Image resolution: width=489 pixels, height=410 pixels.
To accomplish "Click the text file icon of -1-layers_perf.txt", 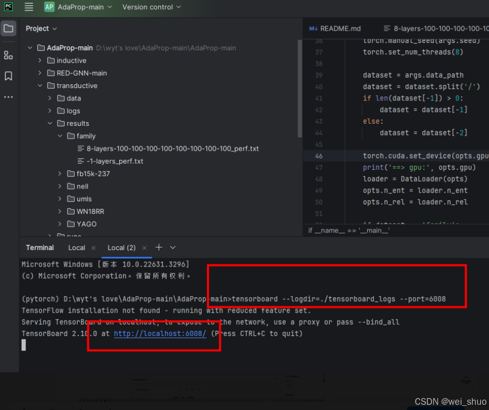I will pos(81,162).
